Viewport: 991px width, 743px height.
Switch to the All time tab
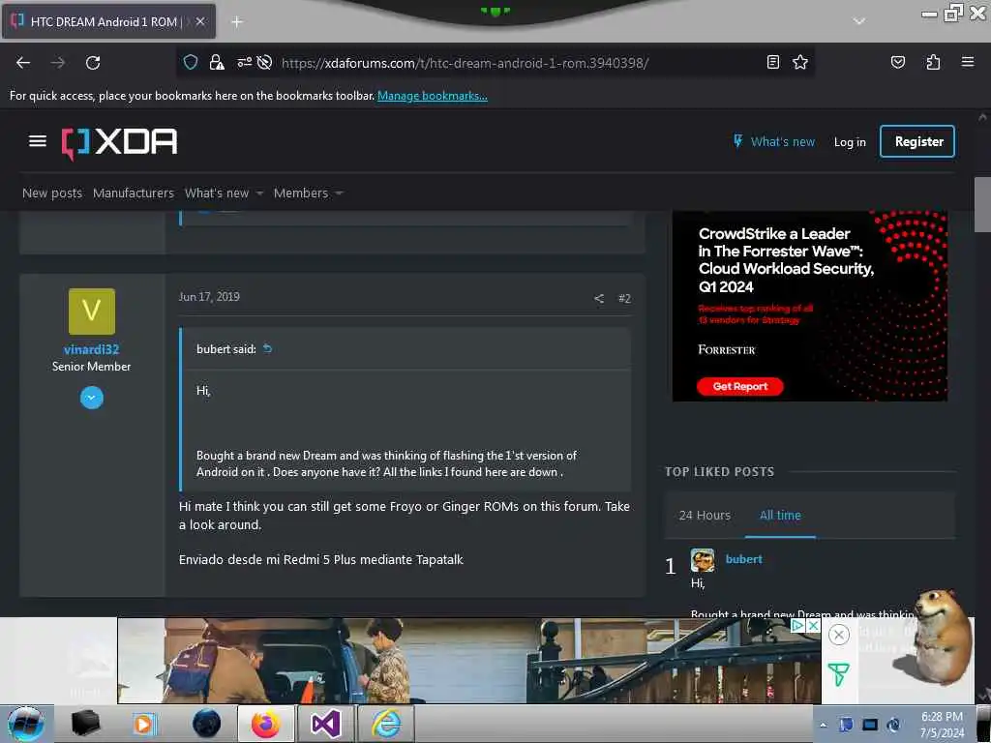[x=780, y=516]
